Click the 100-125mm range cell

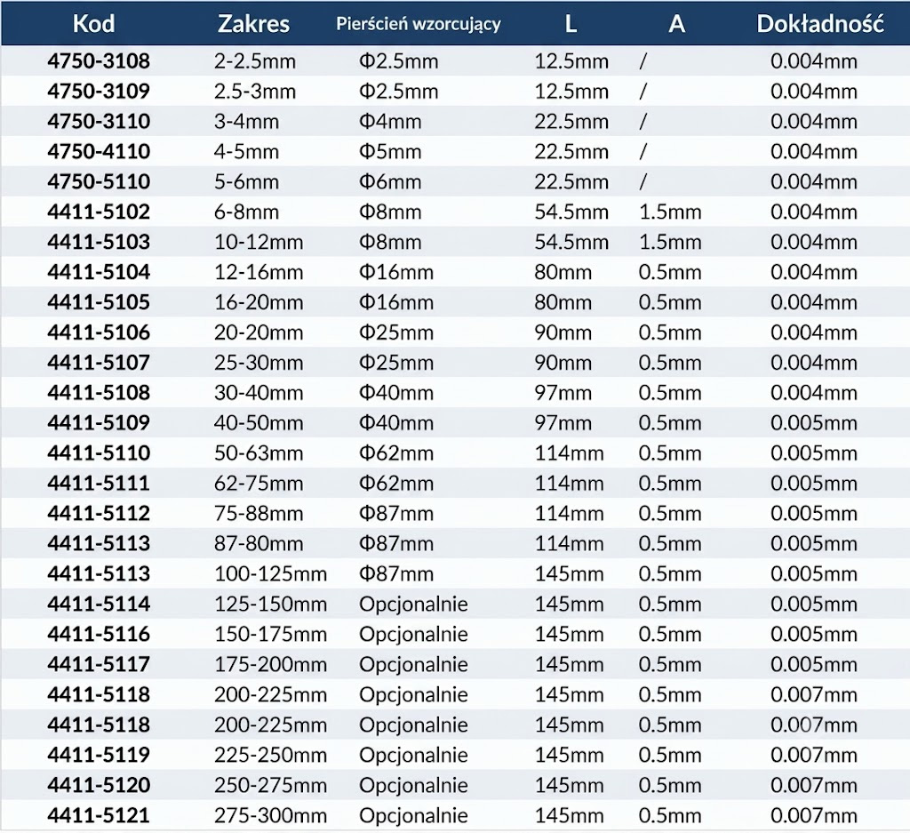point(270,573)
